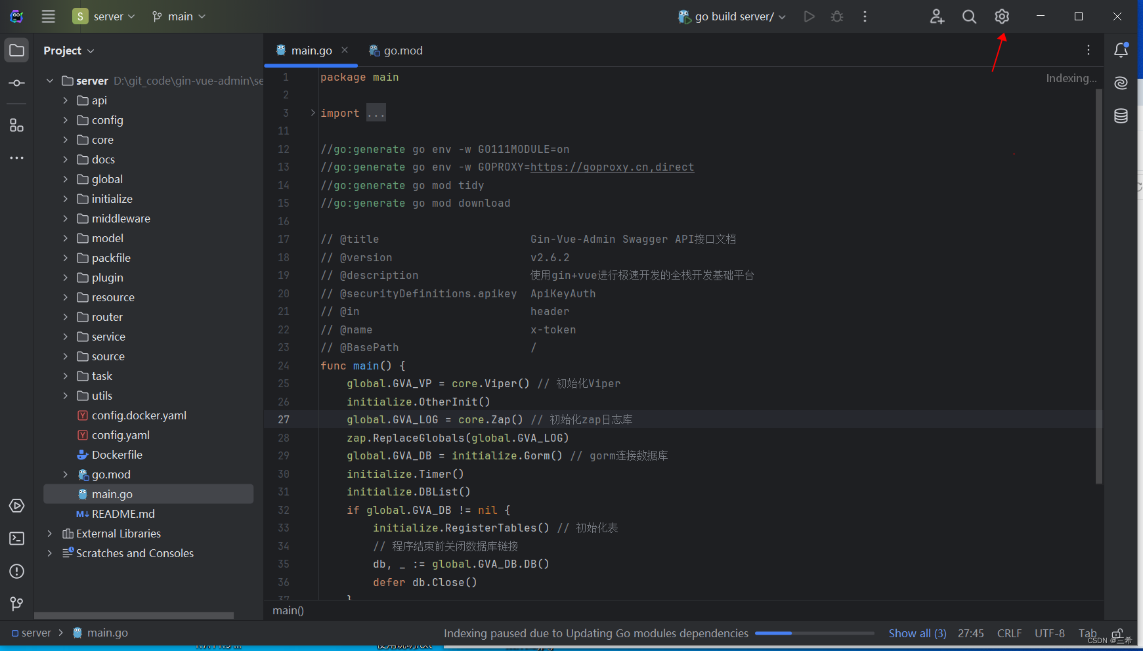The width and height of the screenshot is (1143, 651).
Task: Expand the api folder in project tree
Action: point(65,100)
